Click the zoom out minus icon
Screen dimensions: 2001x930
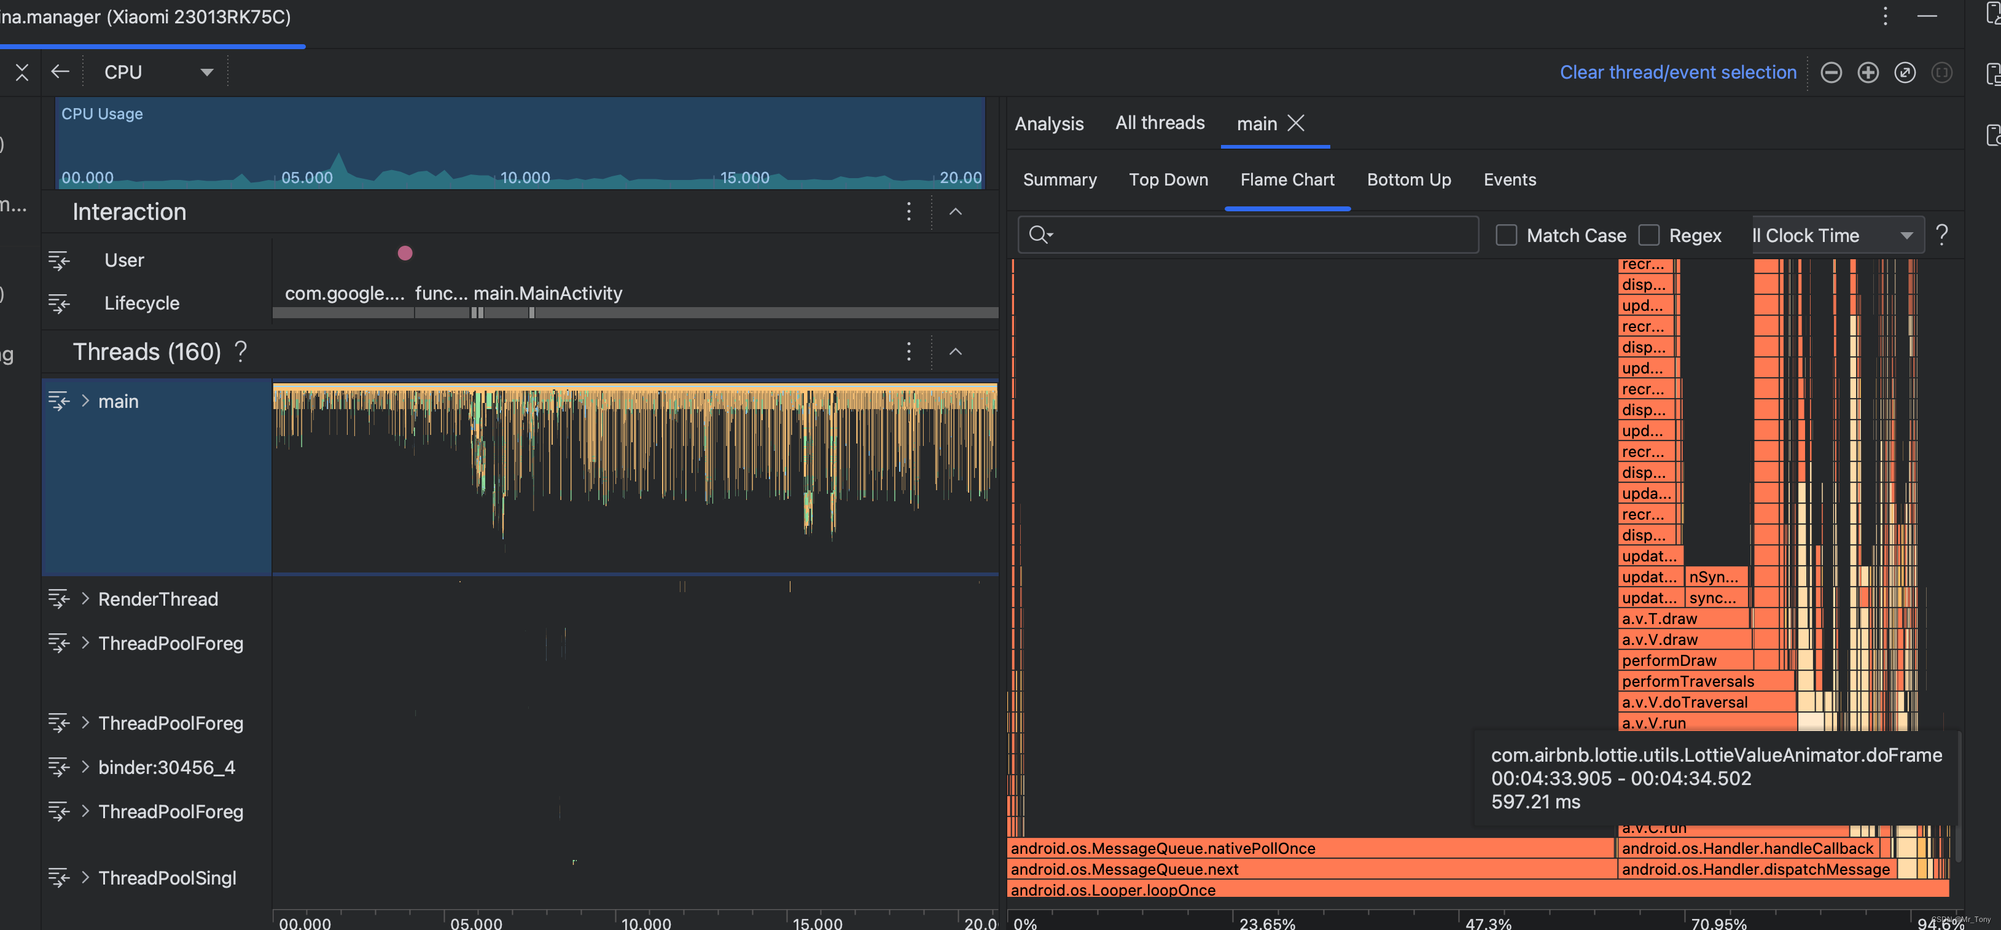pos(1831,72)
